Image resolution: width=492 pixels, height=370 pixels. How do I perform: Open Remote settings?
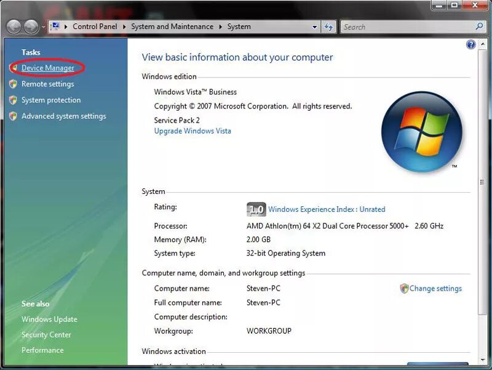coord(48,84)
